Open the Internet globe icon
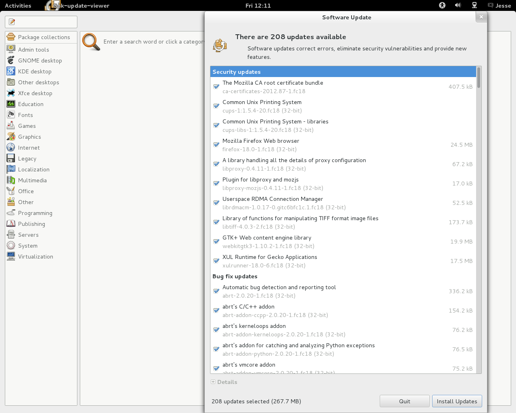Viewport: 516px width, 413px height. point(11,147)
